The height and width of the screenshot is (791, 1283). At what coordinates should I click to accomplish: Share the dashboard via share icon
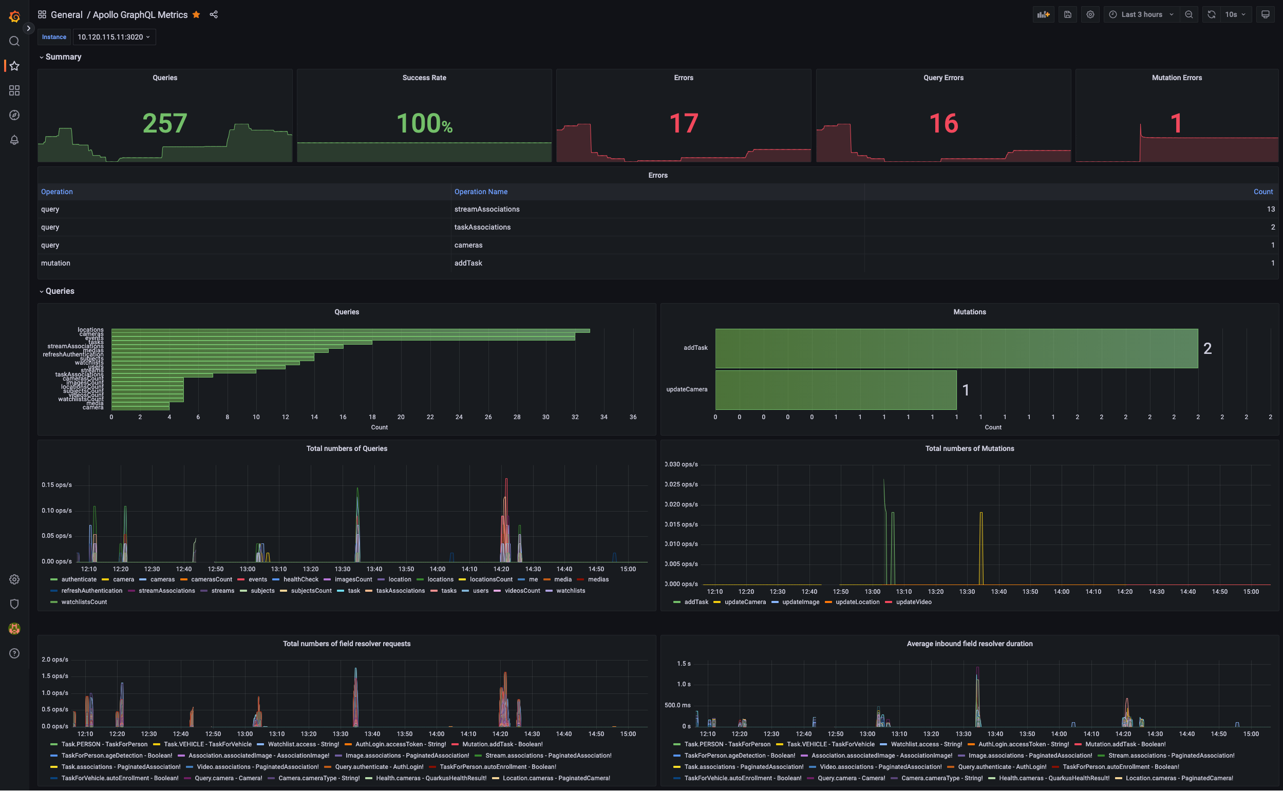(x=213, y=15)
